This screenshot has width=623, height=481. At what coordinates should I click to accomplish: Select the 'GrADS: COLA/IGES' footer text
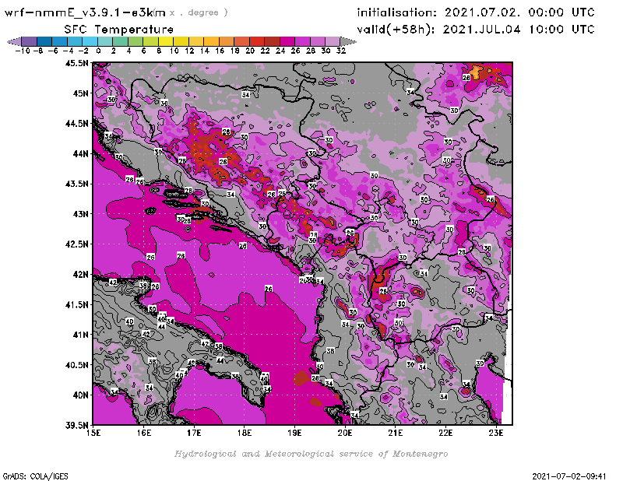click(35, 476)
